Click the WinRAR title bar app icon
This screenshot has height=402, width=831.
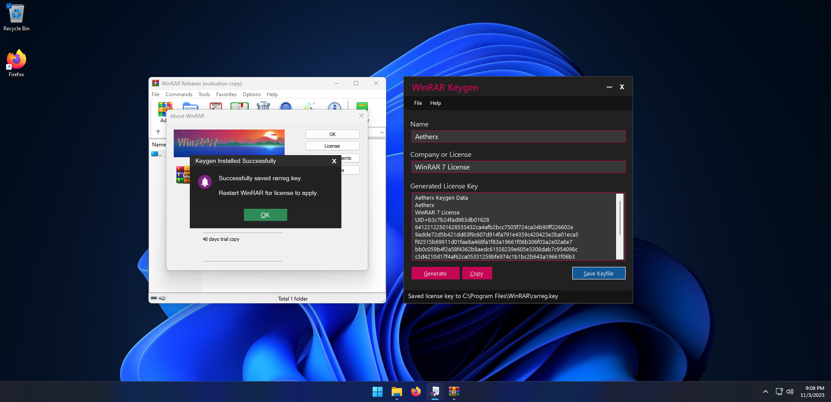tap(156, 83)
